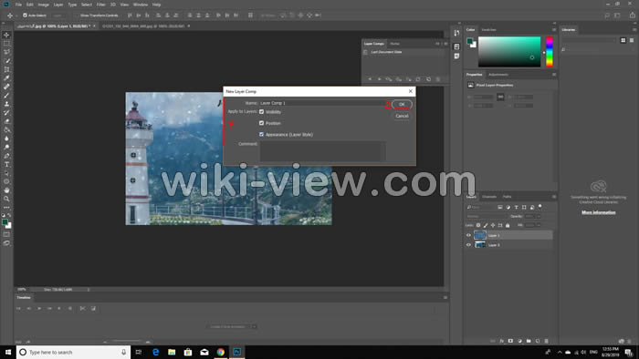Open the Properties panel flyout menu

(554, 75)
